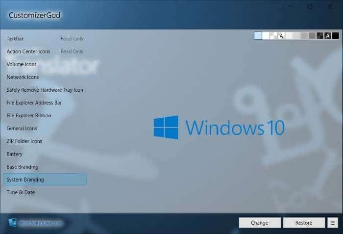Open the Volume Icons section

click(x=45, y=64)
